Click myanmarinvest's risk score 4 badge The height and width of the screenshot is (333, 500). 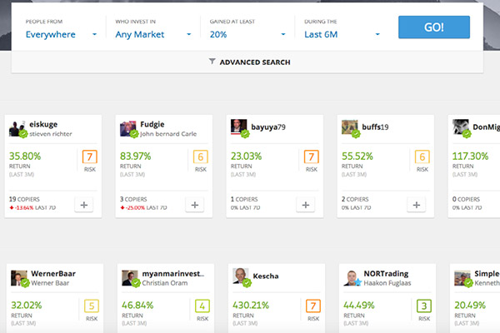click(202, 306)
